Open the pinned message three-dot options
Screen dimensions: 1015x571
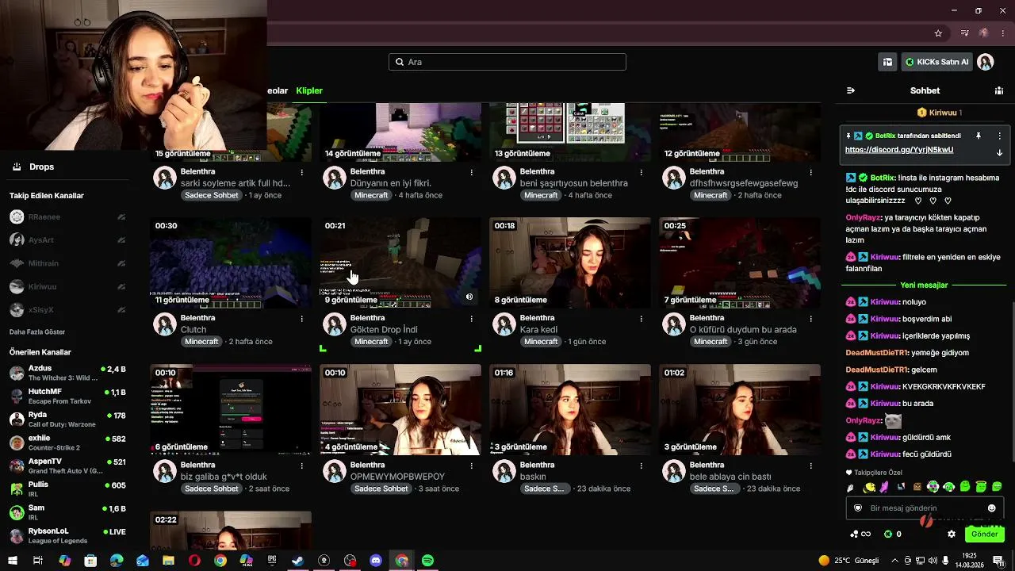pyautogui.click(x=999, y=136)
